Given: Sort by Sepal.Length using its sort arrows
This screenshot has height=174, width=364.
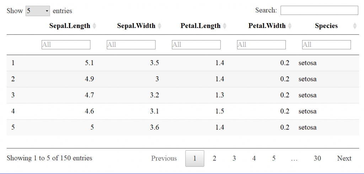Looking at the screenshot, I should [x=94, y=26].
